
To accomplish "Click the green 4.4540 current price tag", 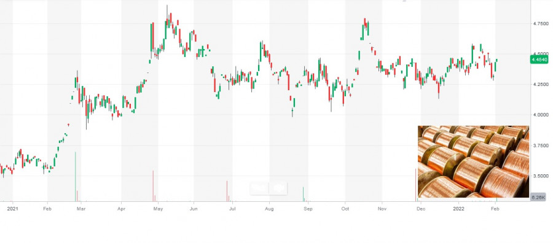I will 539,60.
